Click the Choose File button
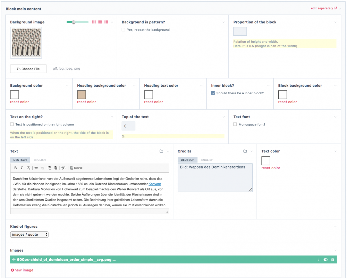 click(28, 69)
